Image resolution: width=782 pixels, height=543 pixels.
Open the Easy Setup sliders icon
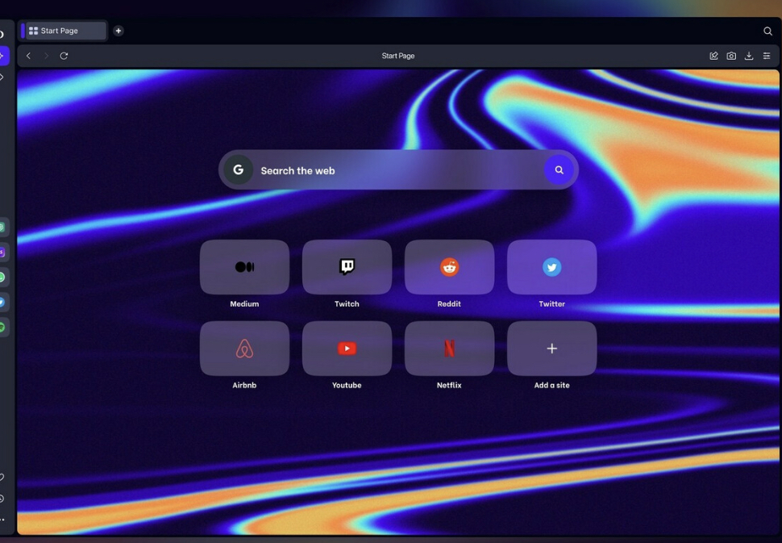767,56
